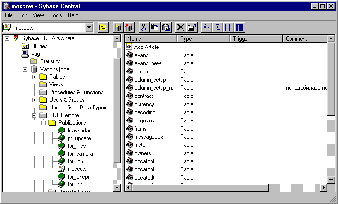Screen dimensions: 338x204
Task: Select for_lbn publication
Action: pyautogui.click(x=75, y=161)
